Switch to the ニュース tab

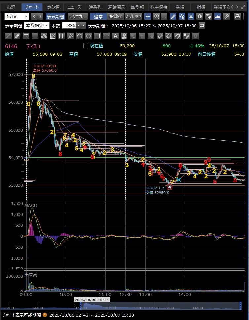point(74,7)
